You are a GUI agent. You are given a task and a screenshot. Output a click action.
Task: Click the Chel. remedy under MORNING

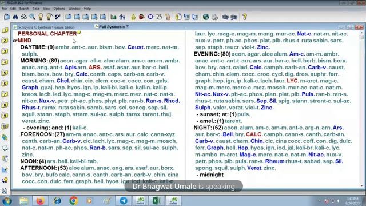(x=63, y=81)
